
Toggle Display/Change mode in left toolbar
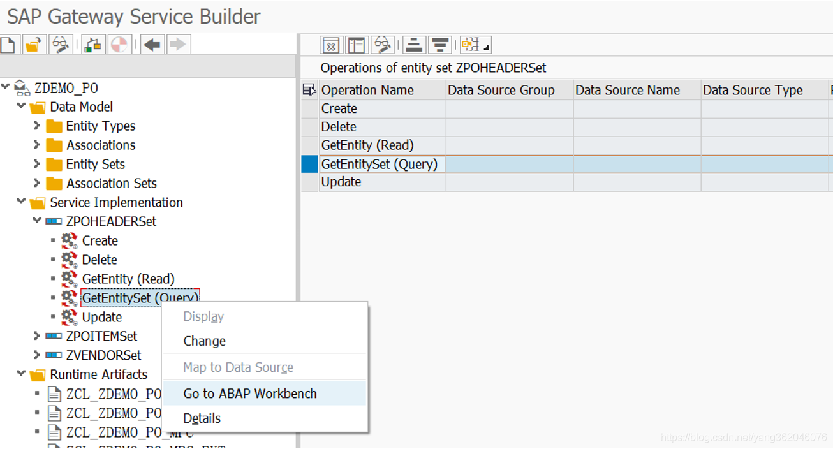[x=61, y=45]
